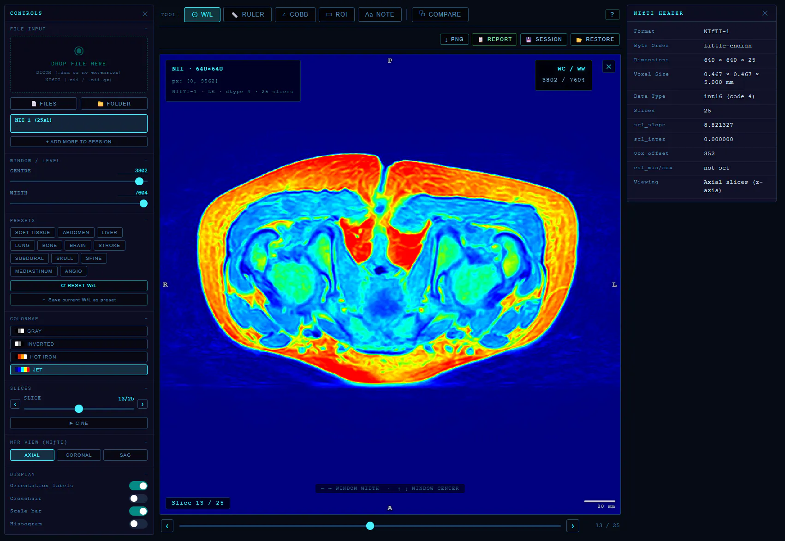Activate the Cobb angle tool

pyautogui.click(x=295, y=15)
